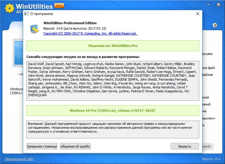Viewport: 225px width, 164px height.
Task: Click the monitor image in main window
Action: tap(18, 53)
